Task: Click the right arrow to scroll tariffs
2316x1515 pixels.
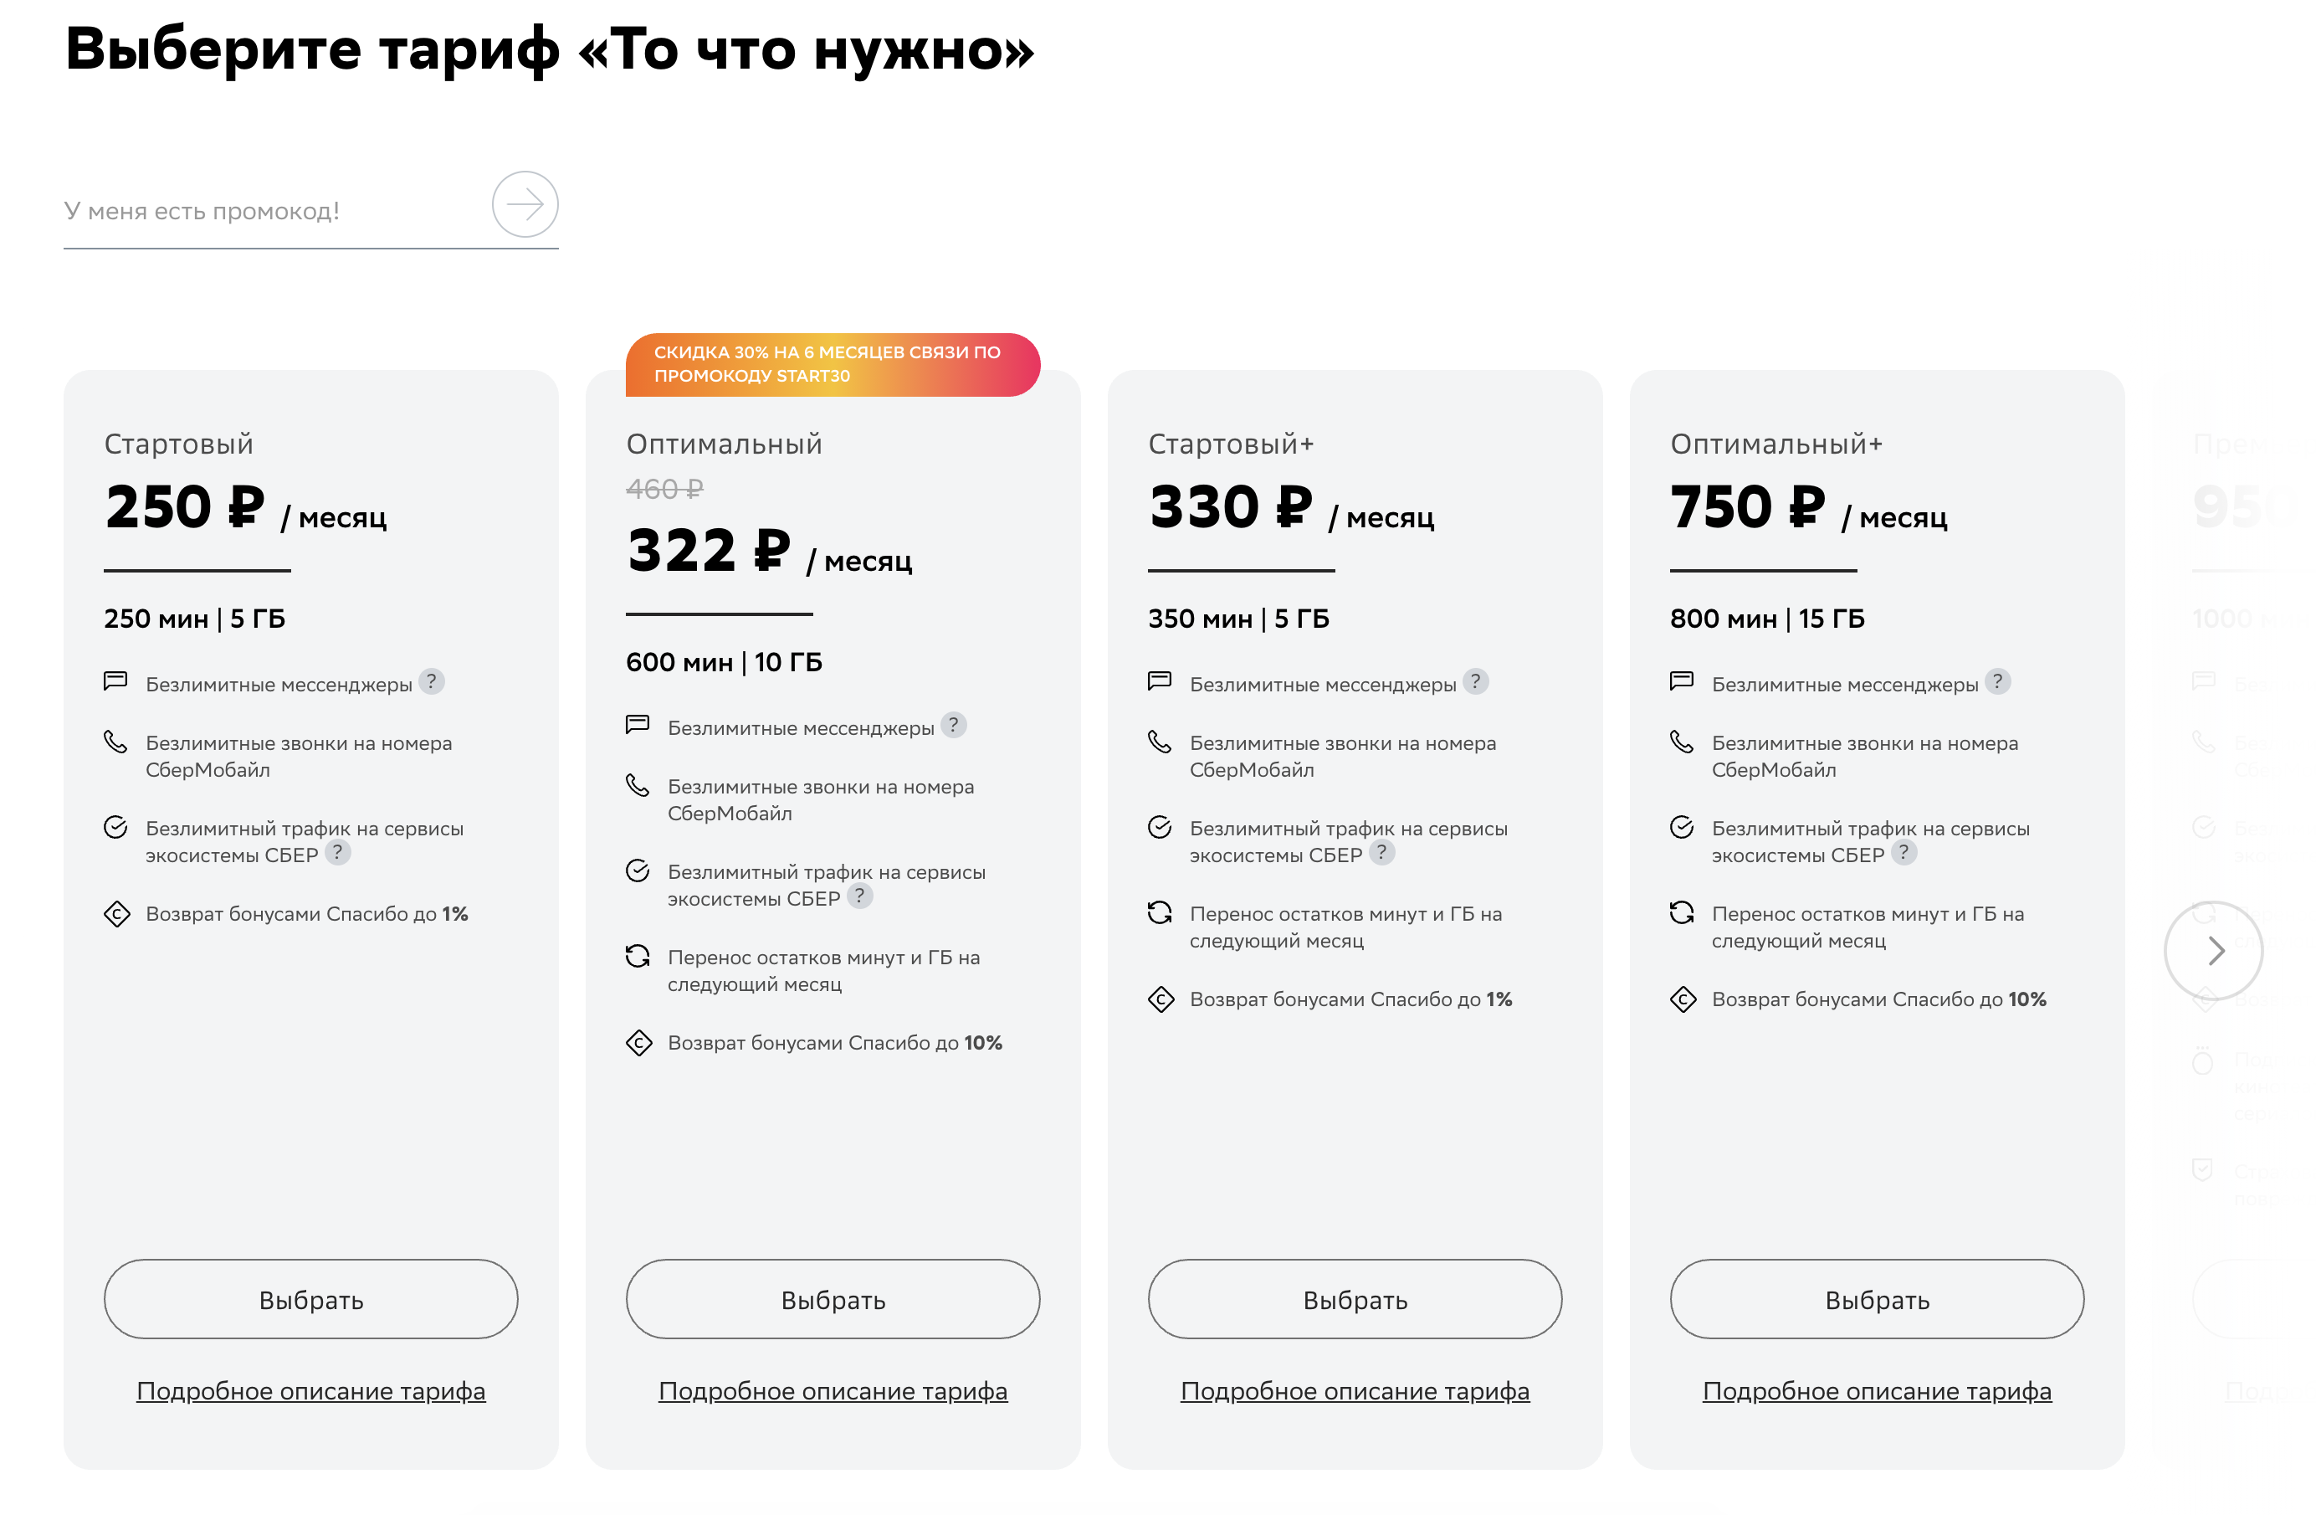Action: point(2221,948)
